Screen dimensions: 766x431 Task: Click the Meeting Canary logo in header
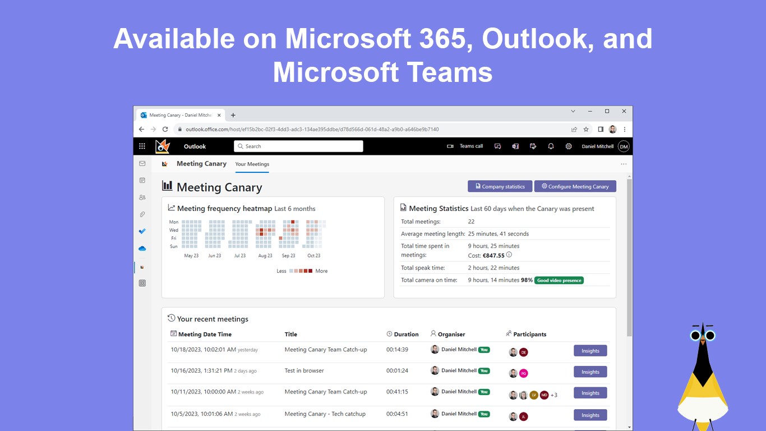point(163,146)
